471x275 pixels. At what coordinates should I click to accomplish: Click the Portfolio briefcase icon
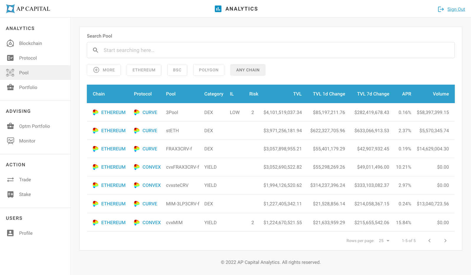click(x=10, y=87)
